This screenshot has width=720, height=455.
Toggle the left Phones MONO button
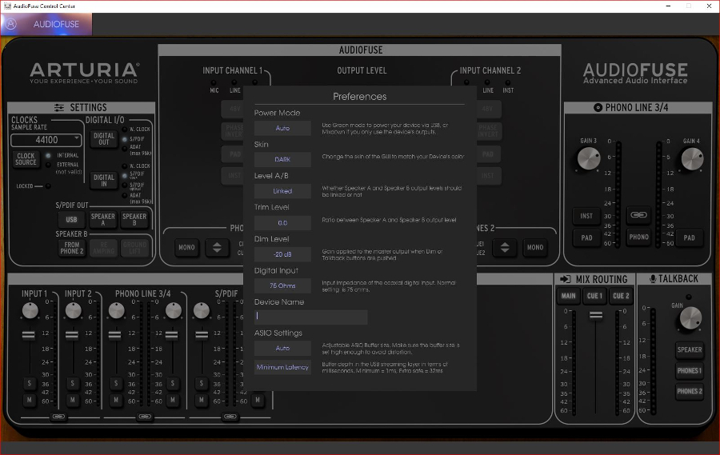coord(186,247)
